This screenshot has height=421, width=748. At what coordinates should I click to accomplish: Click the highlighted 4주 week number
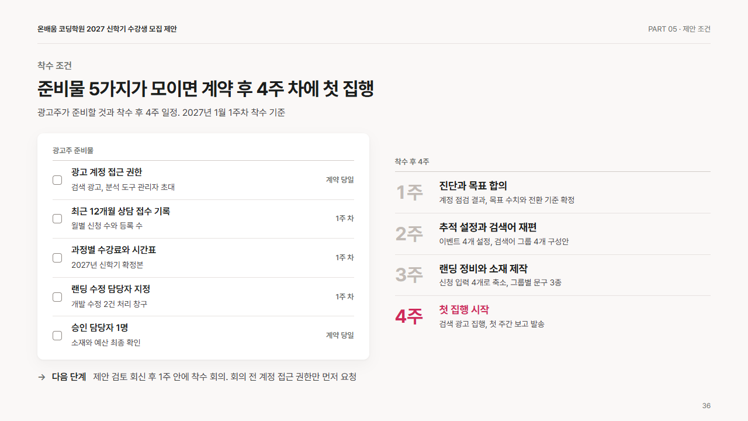tap(409, 316)
